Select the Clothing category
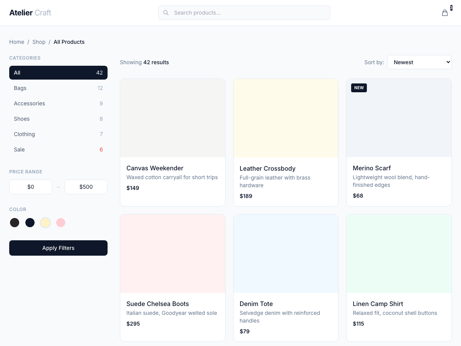This screenshot has height=346, width=461. coord(58,134)
